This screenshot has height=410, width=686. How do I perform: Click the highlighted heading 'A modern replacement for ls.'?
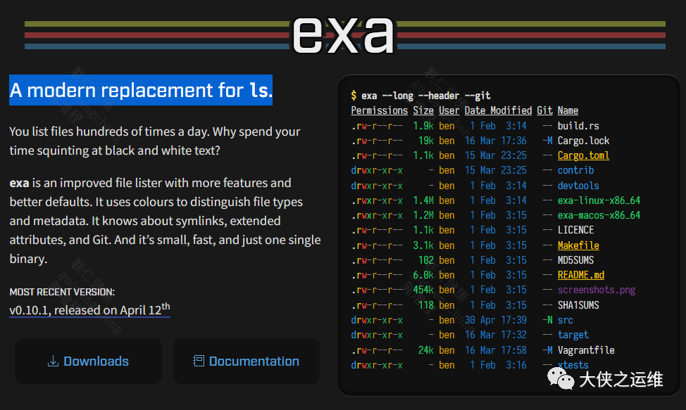[141, 90]
